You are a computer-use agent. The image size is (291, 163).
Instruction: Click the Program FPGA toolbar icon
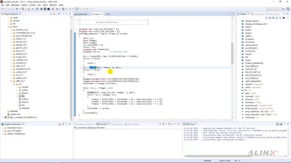click(x=45, y=9)
